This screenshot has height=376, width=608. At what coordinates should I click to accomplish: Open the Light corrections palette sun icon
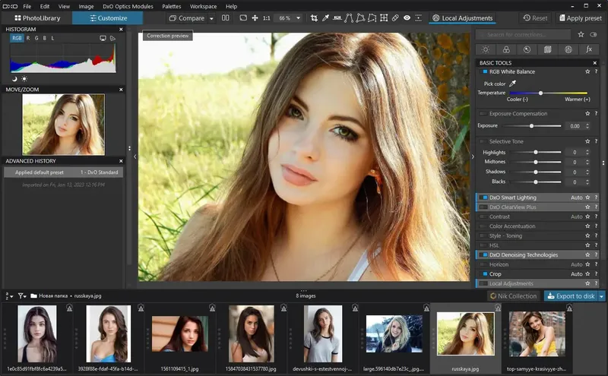pyautogui.click(x=485, y=49)
